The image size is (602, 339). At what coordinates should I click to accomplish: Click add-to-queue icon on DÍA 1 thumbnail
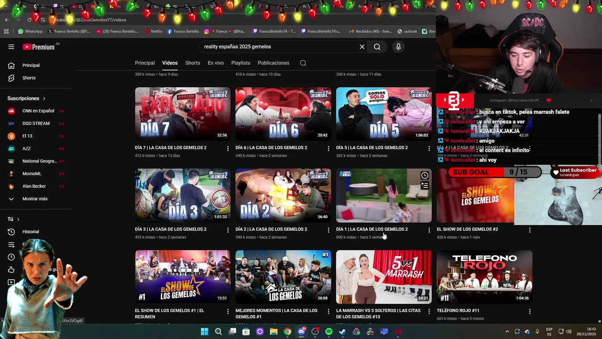425,186
